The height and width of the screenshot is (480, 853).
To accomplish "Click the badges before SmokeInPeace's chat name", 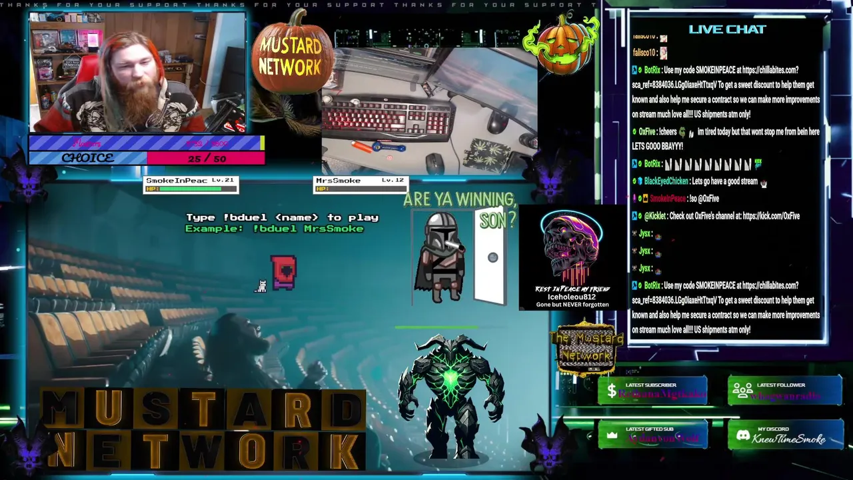I will click(x=640, y=199).
